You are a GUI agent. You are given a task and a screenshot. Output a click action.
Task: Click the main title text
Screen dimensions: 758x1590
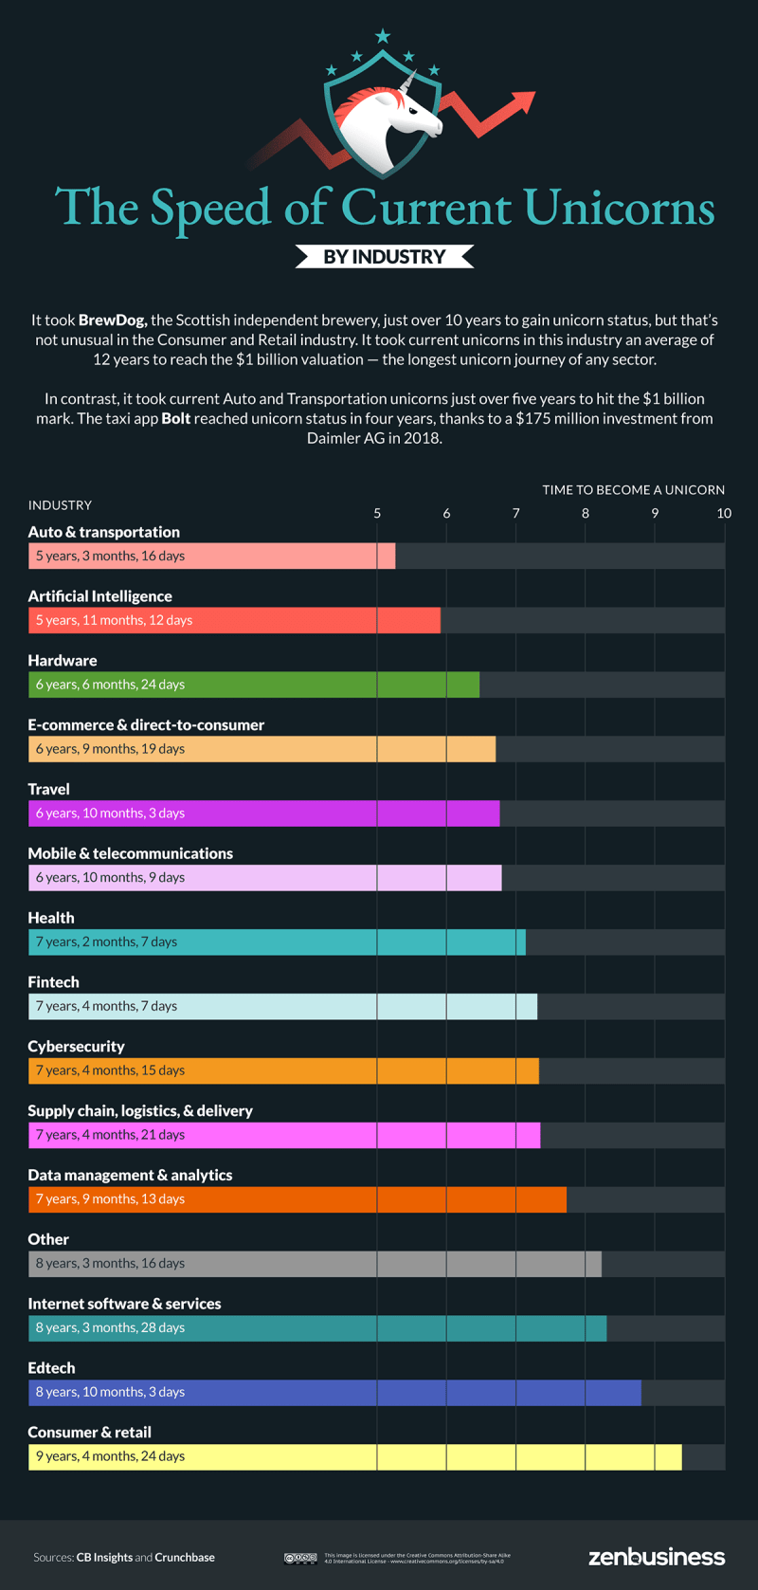384,207
